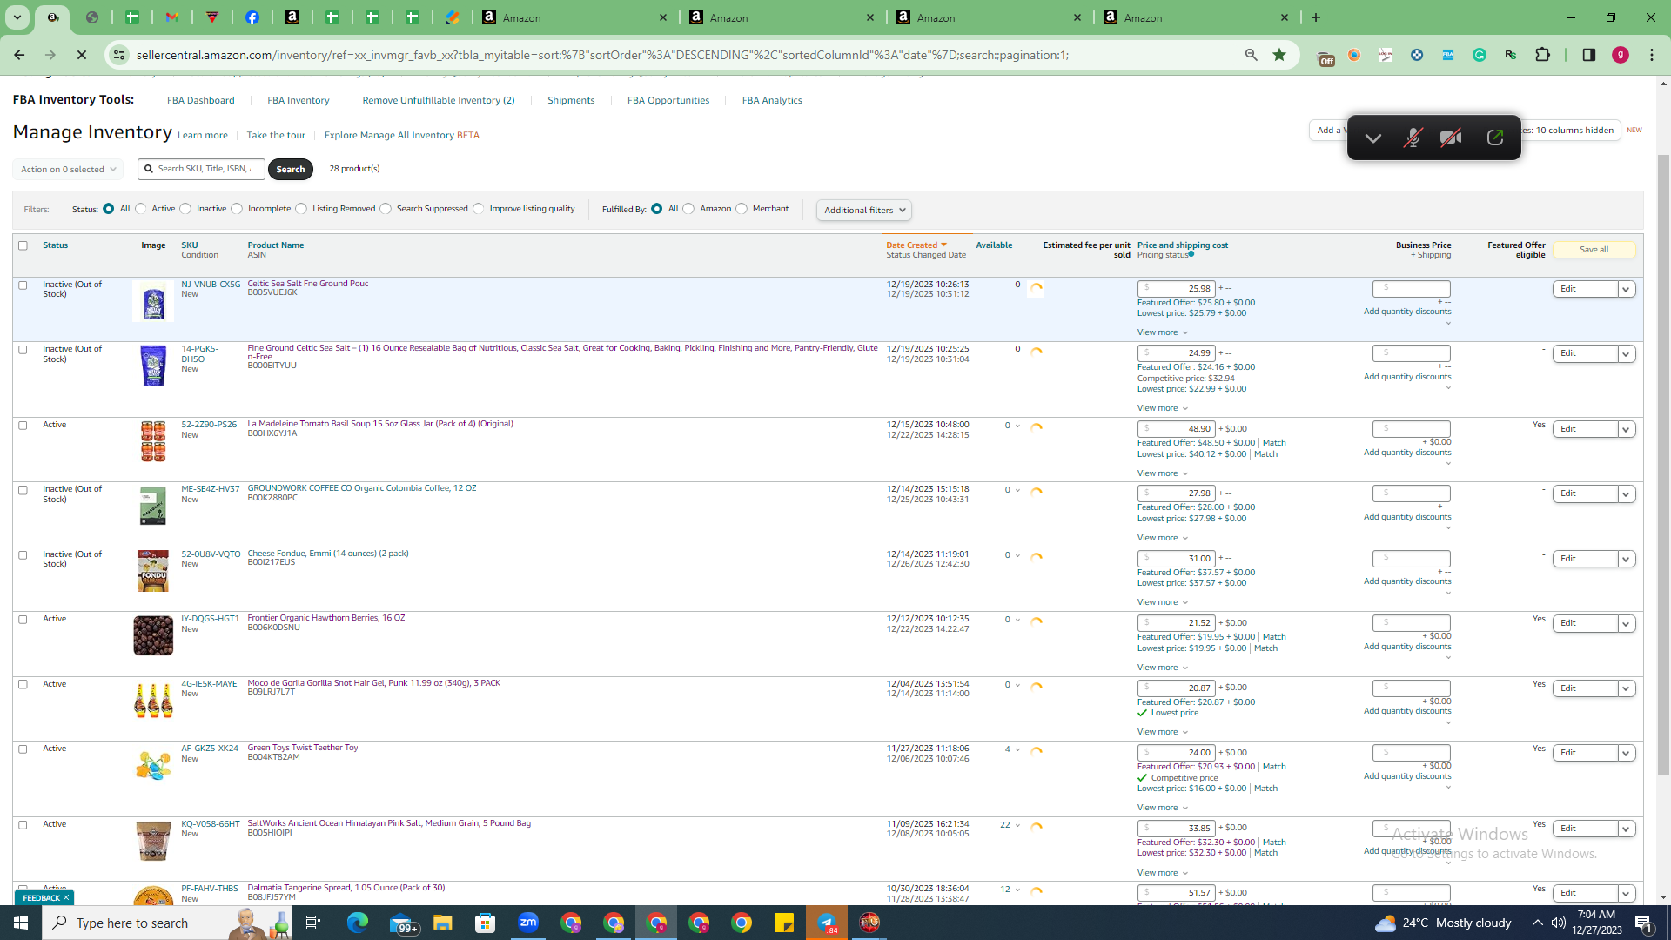Expand Edit options for Celtic Sea Salt Pouc row

coord(1626,289)
